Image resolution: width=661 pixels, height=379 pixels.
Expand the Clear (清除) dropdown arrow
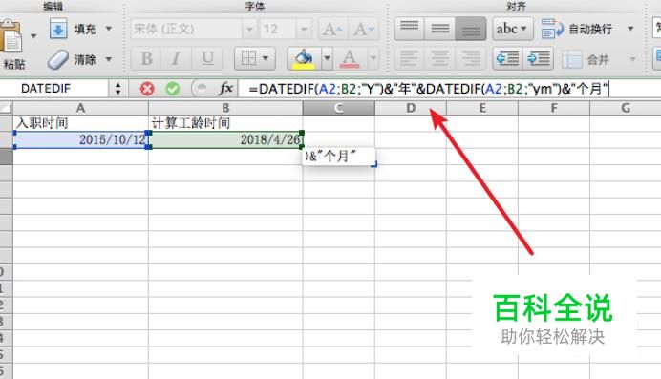coord(109,59)
